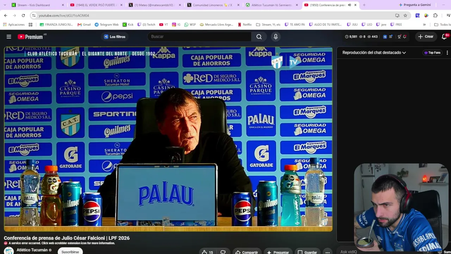This screenshot has width=451, height=254.
Task: Open Atlético Tucumán channel avatar
Action: (x=9, y=251)
